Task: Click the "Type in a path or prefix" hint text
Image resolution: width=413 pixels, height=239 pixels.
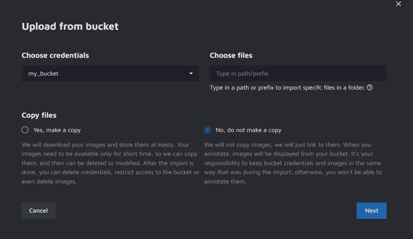Action: (287, 88)
